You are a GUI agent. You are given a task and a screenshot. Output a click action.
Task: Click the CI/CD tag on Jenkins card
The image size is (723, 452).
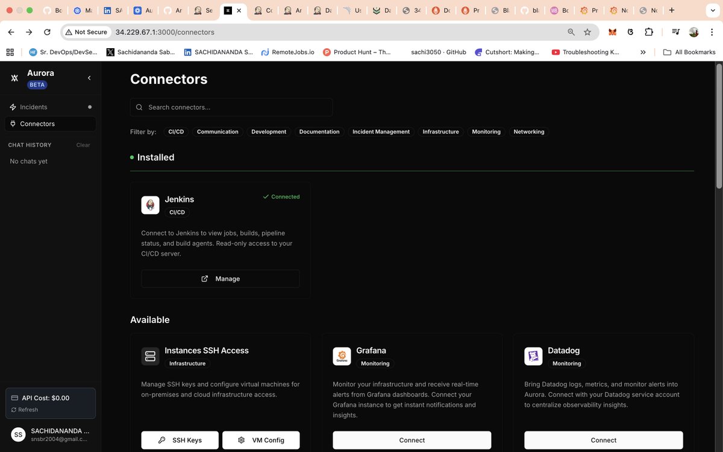coord(177,212)
